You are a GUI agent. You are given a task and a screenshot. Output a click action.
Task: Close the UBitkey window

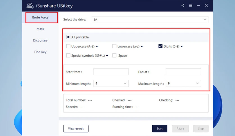click(x=206, y=6)
